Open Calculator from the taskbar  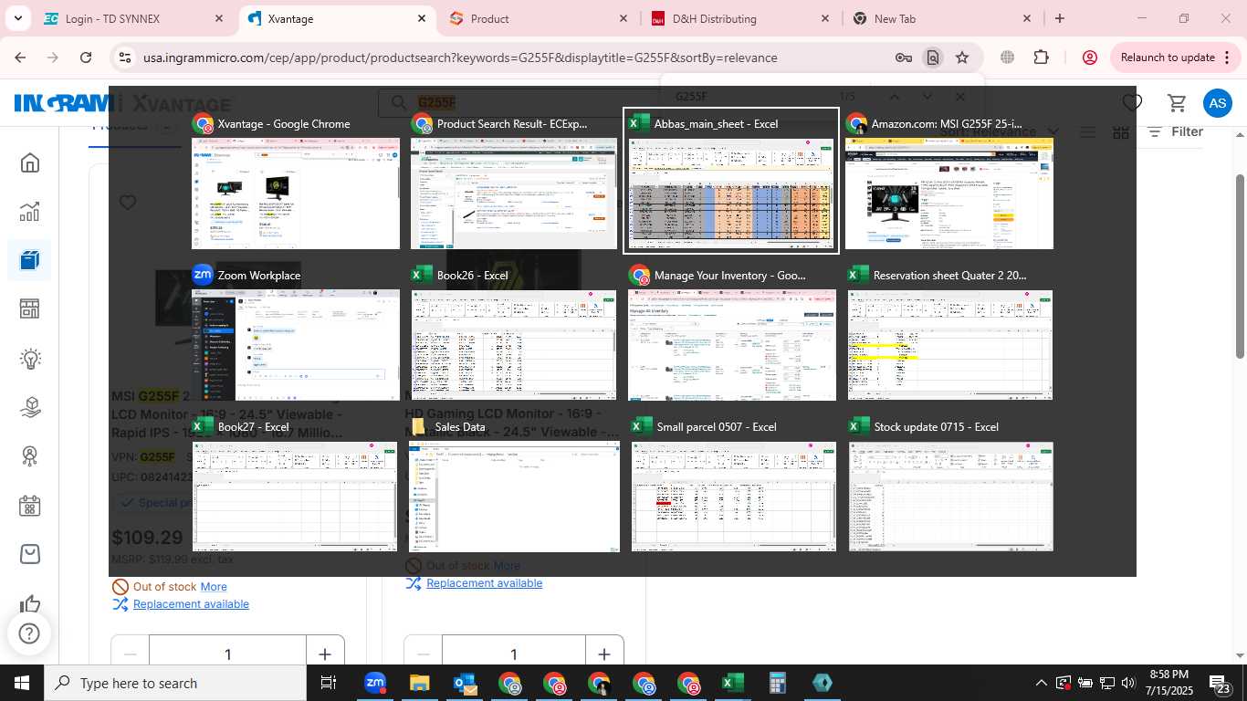(x=778, y=683)
